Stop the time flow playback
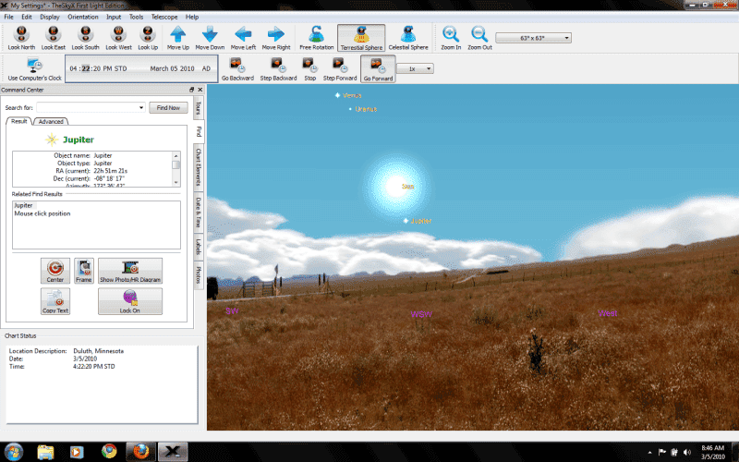This screenshot has height=462, width=739. pyautogui.click(x=310, y=67)
